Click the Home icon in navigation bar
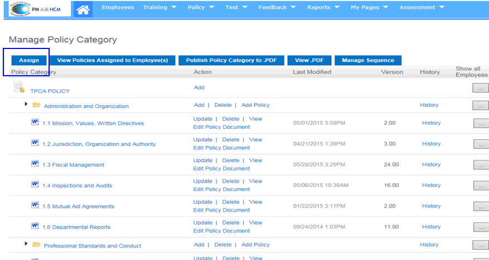 [83, 9]
